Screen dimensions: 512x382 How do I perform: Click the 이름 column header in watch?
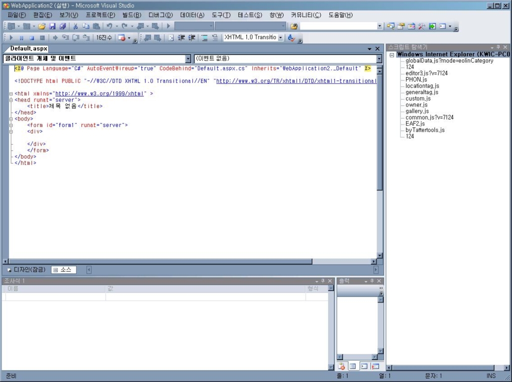(55, 288)
